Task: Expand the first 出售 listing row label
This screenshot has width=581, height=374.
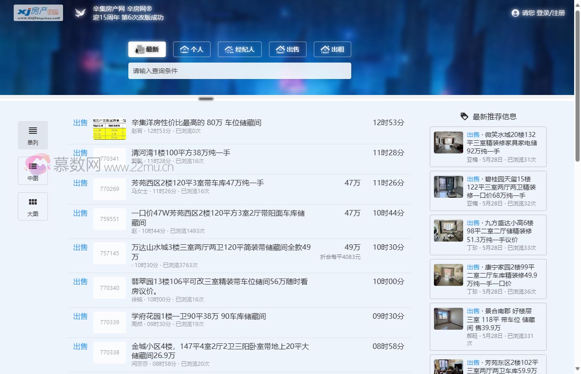Action: (x=80, y=122)
